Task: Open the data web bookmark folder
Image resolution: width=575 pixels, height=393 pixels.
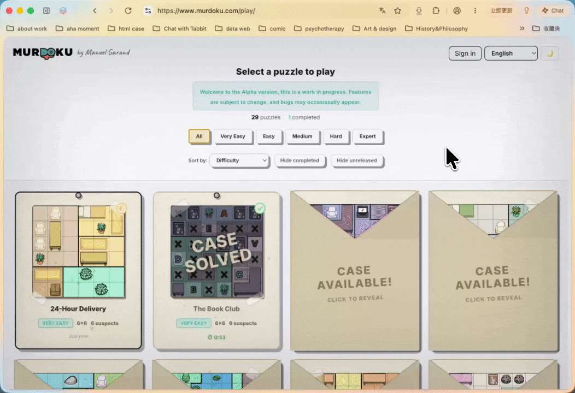Action: pos(232,28)
